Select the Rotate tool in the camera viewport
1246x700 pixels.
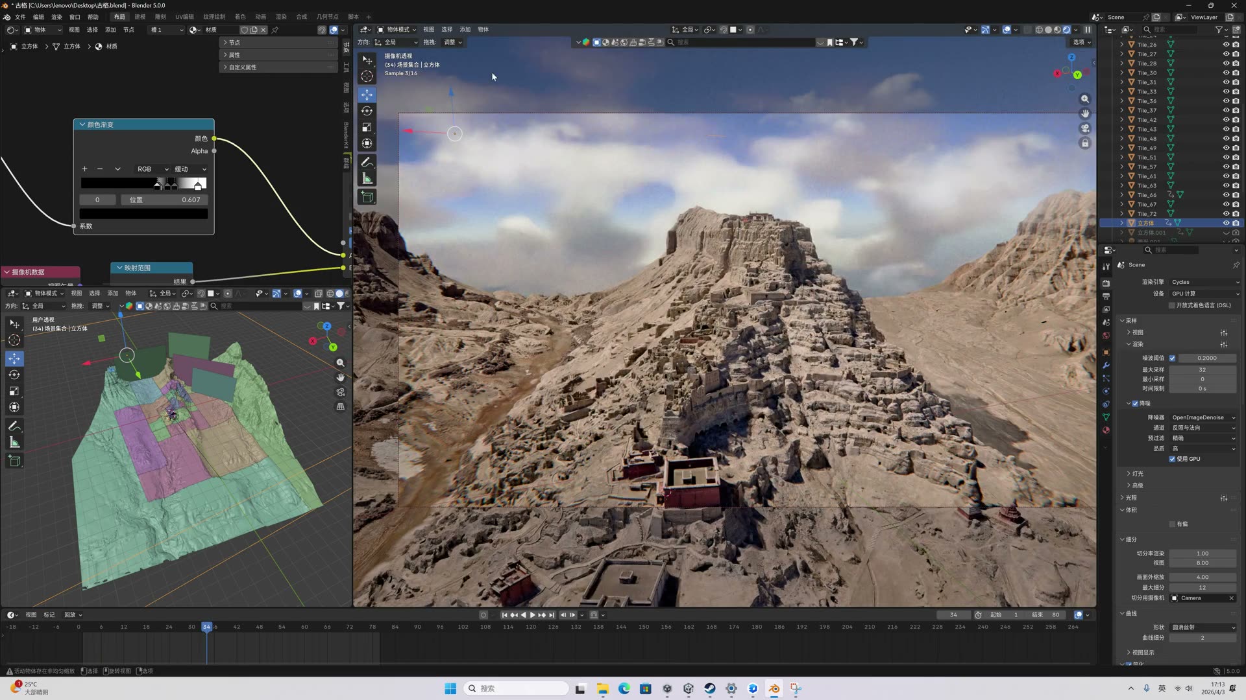(367, 111)
